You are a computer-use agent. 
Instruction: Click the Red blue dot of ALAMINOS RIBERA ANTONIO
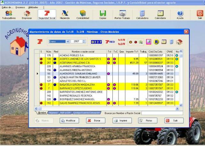point(55,70)
